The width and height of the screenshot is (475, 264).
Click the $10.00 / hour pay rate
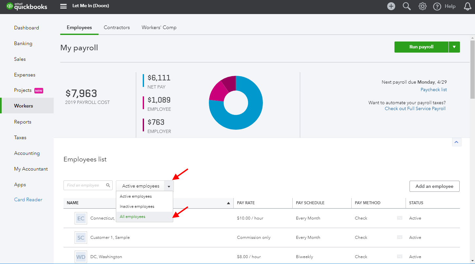(x=250, y=218)
